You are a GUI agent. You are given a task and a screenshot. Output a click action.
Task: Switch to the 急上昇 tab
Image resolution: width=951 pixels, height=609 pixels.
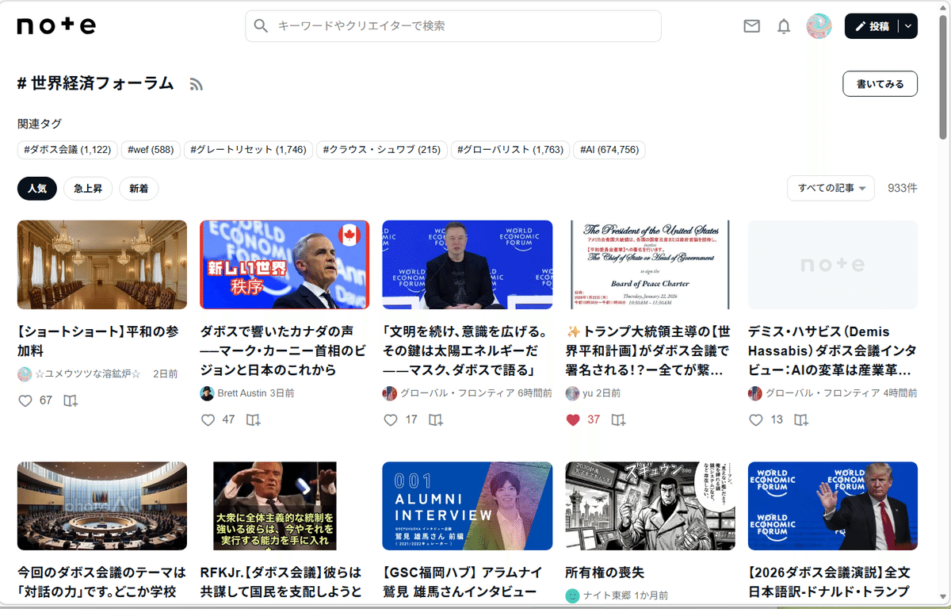[x=88, y=189]
